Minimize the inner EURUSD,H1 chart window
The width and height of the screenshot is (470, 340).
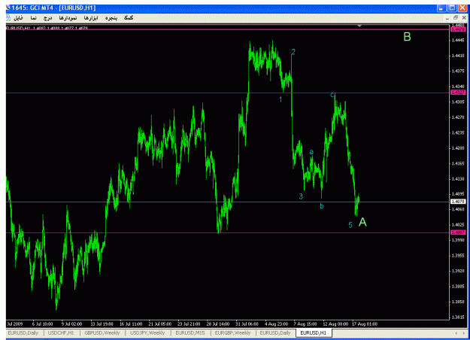447,18
